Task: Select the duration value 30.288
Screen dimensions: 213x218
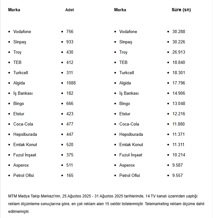Action: tap(179, 31)
